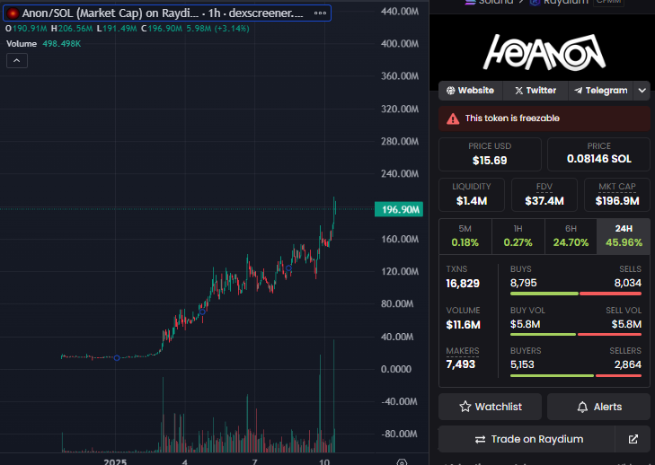Click the TXNS 16,829 value
Image resolution: width=655 pixels, height=465 pixels.
463,284
